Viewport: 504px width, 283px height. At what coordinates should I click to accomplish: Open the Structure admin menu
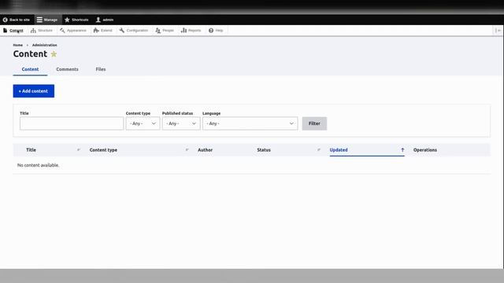tap(42, 31)
